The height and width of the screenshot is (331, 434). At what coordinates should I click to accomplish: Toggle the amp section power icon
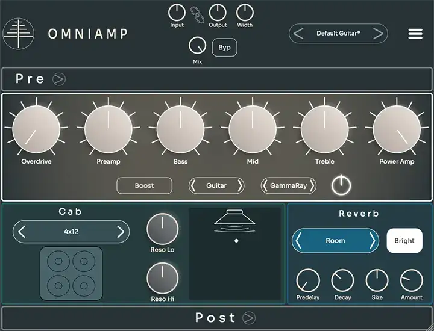(341, 185)
